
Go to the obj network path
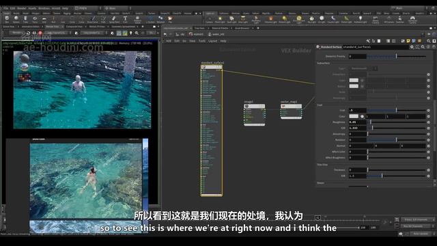[x=180, y=34]
